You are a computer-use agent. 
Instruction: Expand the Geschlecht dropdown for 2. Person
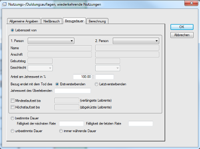coord(108,68)
